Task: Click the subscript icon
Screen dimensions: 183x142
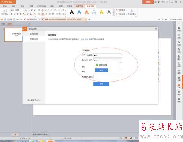Action: coord(31,14)
